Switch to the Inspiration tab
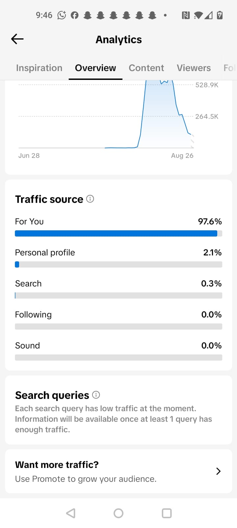Screen dimensions: 237x528 coord(39,68)
